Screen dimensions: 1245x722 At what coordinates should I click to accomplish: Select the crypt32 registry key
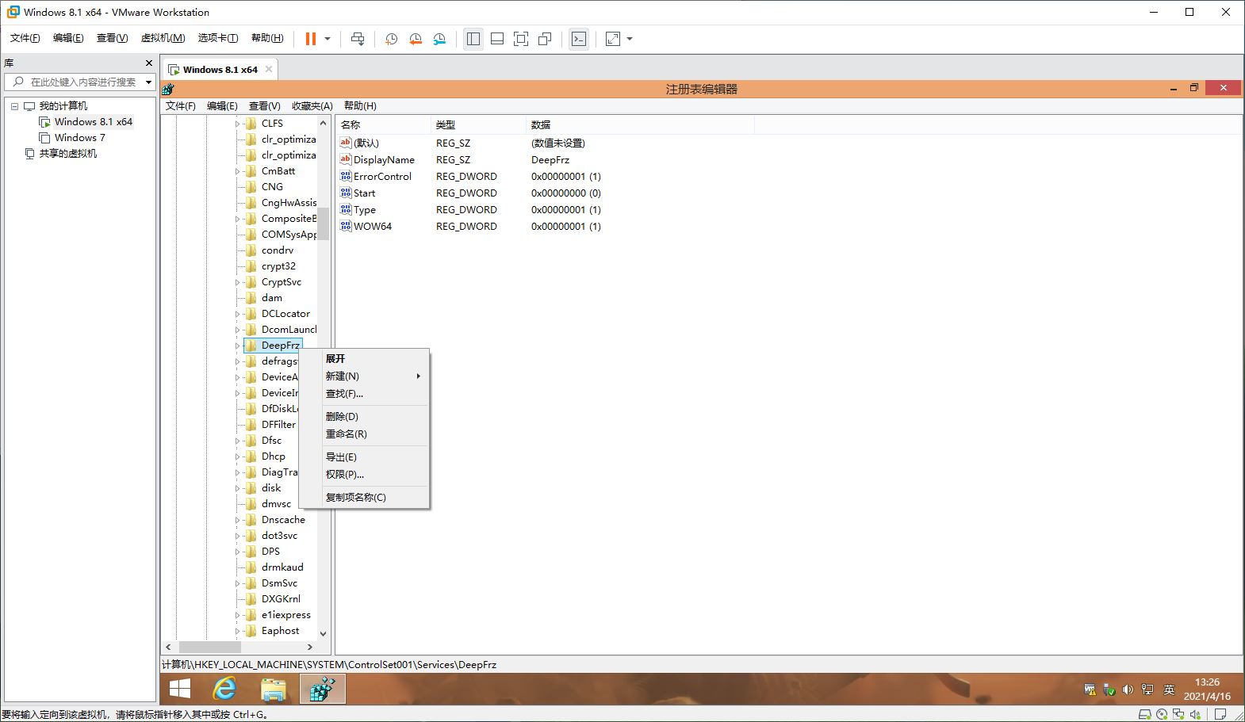point(278,266)
